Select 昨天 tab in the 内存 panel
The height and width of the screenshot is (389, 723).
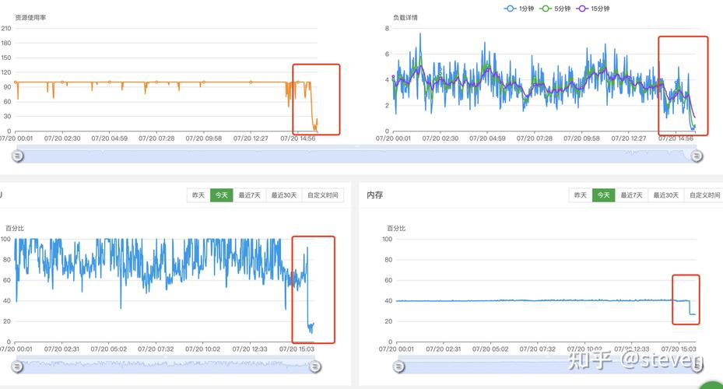581,195
